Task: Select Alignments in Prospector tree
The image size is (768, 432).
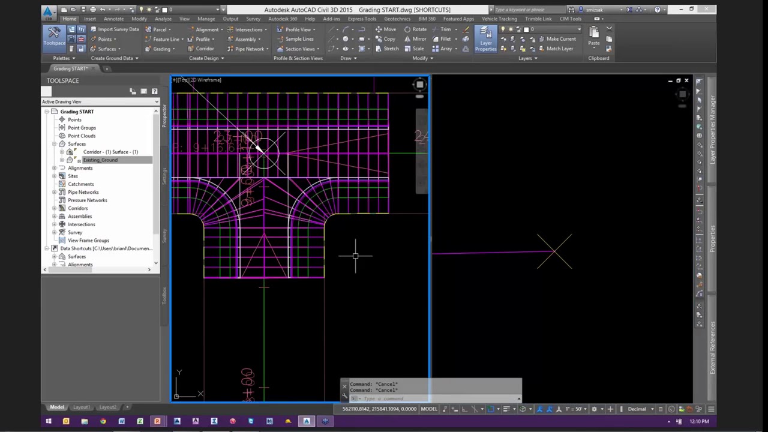Action: pos(80,168)
